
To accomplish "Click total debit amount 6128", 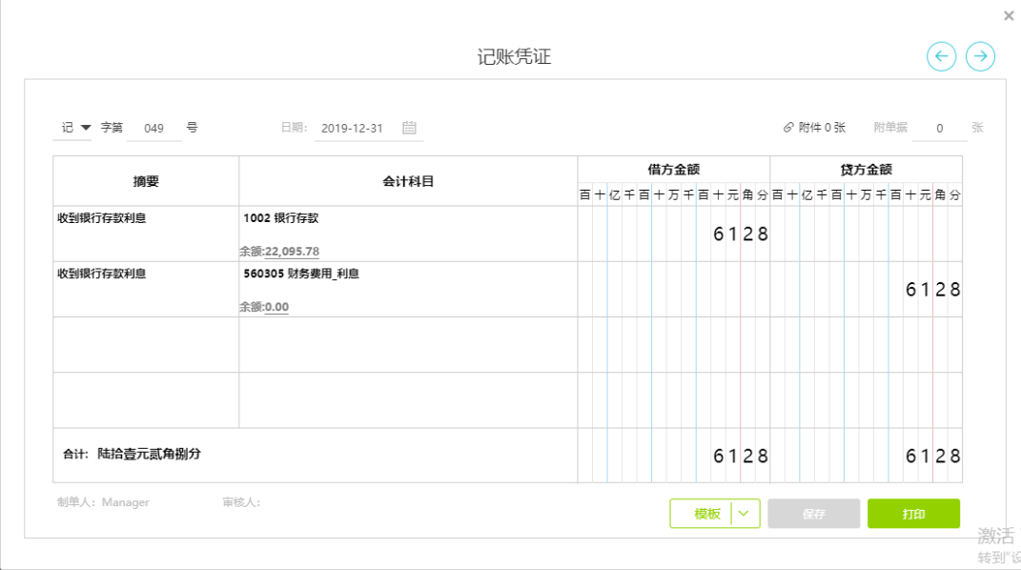I will coord(741,456).
